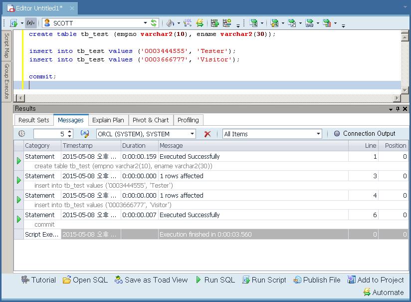Click the refresh connection icon beside SCOTT
The image size is (411, 302).
click(x=154, y=23)
